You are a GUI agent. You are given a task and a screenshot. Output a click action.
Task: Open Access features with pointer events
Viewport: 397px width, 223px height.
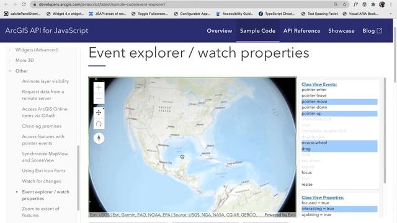(43, 140)
